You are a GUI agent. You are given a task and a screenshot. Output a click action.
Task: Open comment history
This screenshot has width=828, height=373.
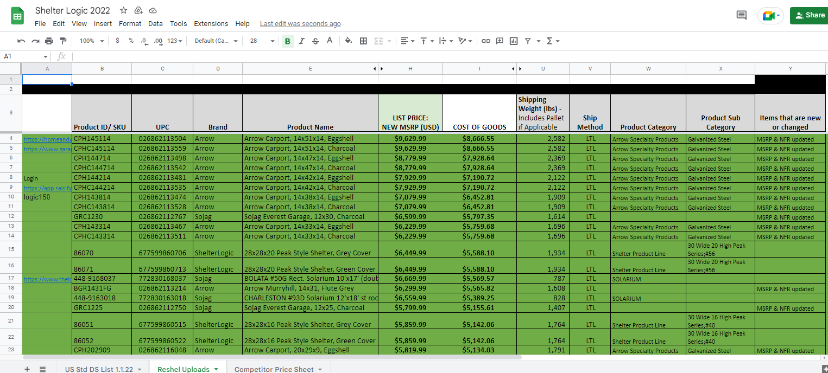coord(741,15)
